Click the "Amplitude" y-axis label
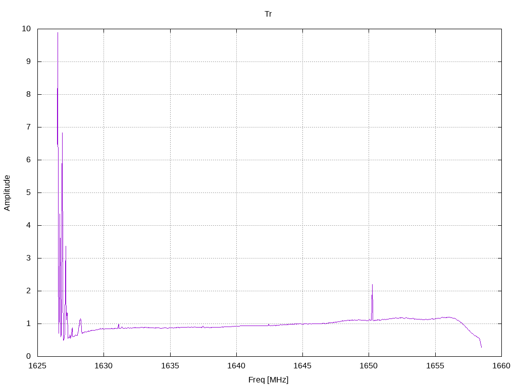The width and height of the screenshot is (517, 387). tap(7, 193)
